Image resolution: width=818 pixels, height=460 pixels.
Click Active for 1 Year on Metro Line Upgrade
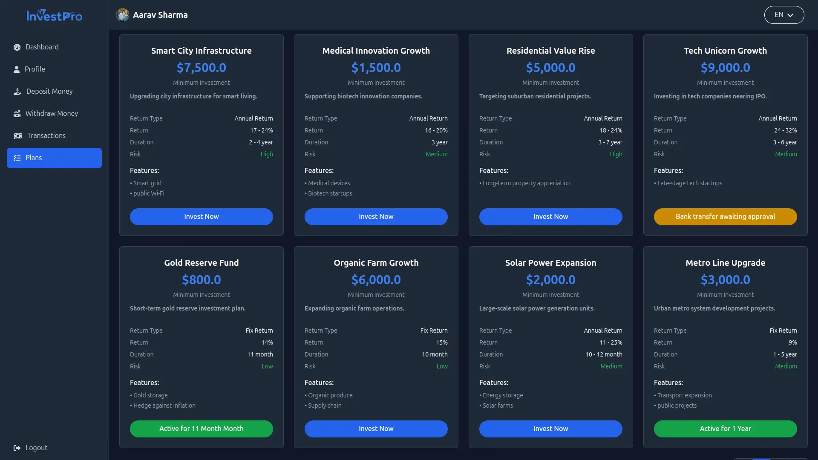pos(725,428)
